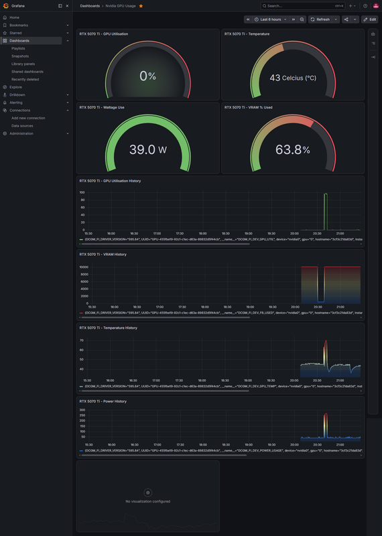Click GPU Utilisation panel title
Screen dimensions: 382x536
pyautogui.click(x=104, y=34)
